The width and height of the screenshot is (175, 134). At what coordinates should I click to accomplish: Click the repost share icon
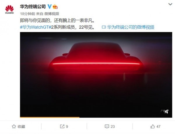pyautogui.click(x=62, y=126)
